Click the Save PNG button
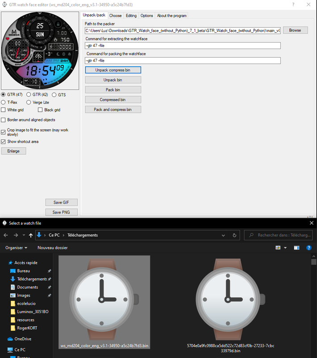The height and width of the screenshot is (358, 317). [61, 212]
